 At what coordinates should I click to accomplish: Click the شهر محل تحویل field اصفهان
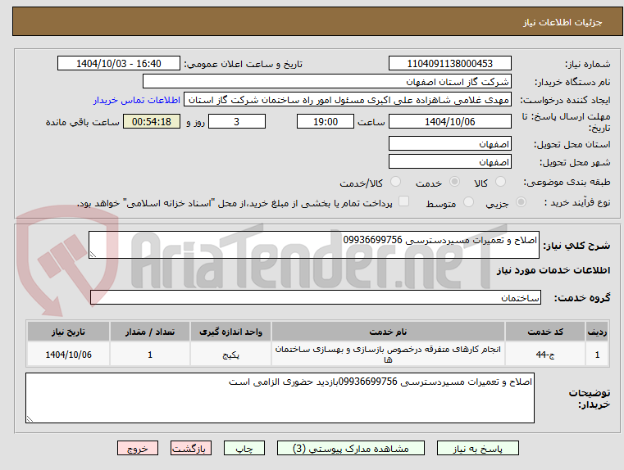coord(449,162)
